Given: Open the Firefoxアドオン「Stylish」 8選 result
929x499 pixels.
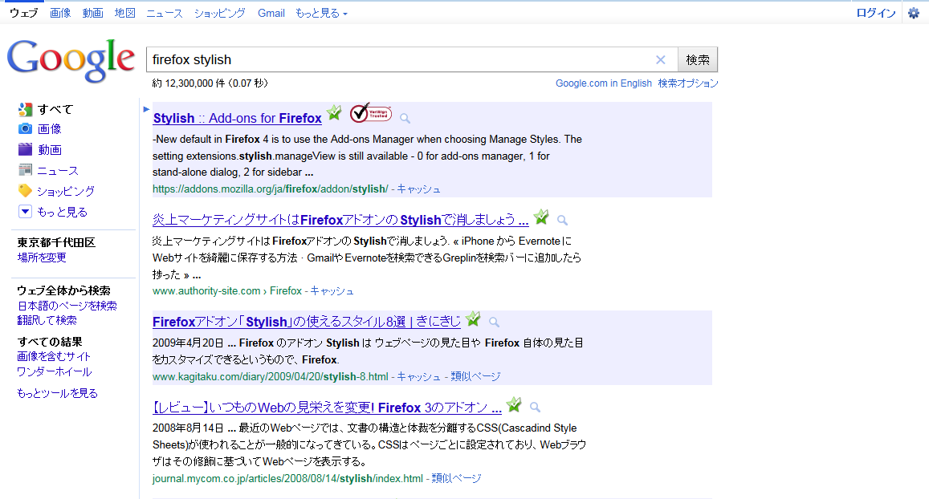Looking at the screenshot, I should pyautogui.click(x=306, y=322).
